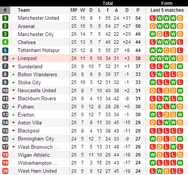Image resolution: width=188 pixels, height=175 pixels.
Task: Open the Wigan Athletic team link
Action: click(34, 155)
